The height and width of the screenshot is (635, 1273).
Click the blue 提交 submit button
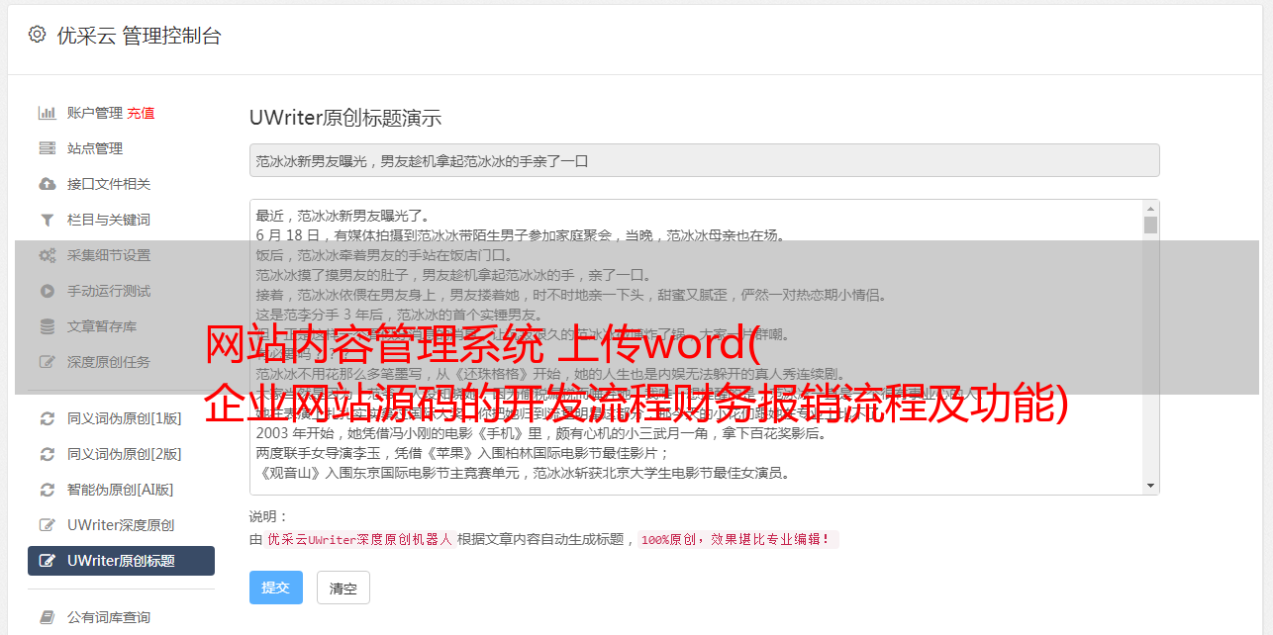tap(276, 588)
